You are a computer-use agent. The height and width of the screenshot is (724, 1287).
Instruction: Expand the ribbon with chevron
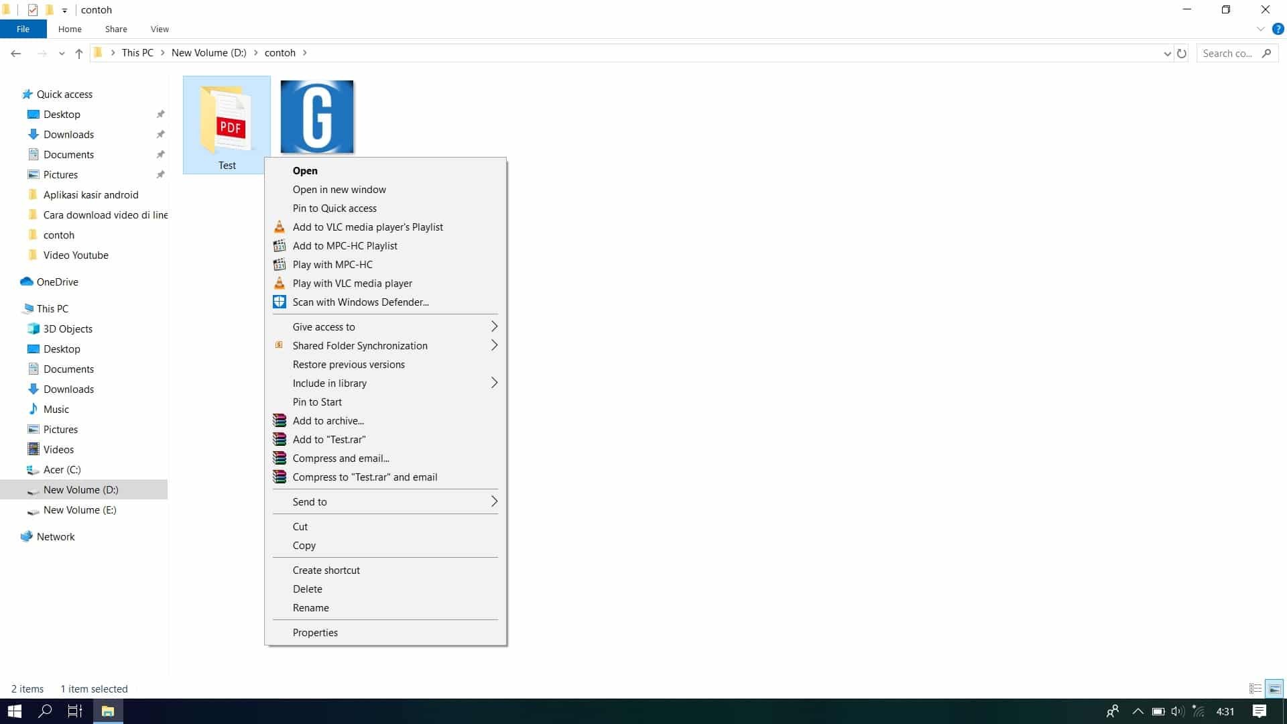pos(1260,29)
